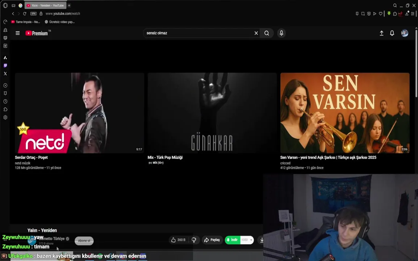Open YouTube notifications bell
This screenshot has height=261, width=418.
392,33
